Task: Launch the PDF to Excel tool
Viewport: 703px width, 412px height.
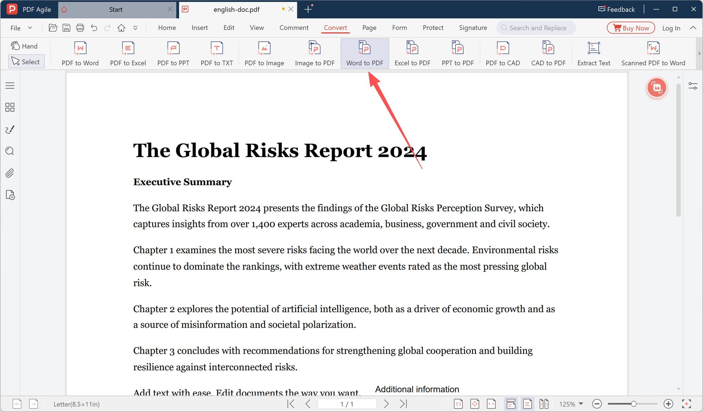Action: (x=128, y=53)
